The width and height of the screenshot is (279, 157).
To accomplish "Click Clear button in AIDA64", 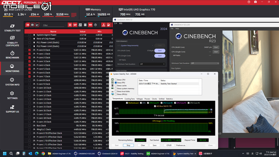I will pyautogui.click(x=143, y=145).
